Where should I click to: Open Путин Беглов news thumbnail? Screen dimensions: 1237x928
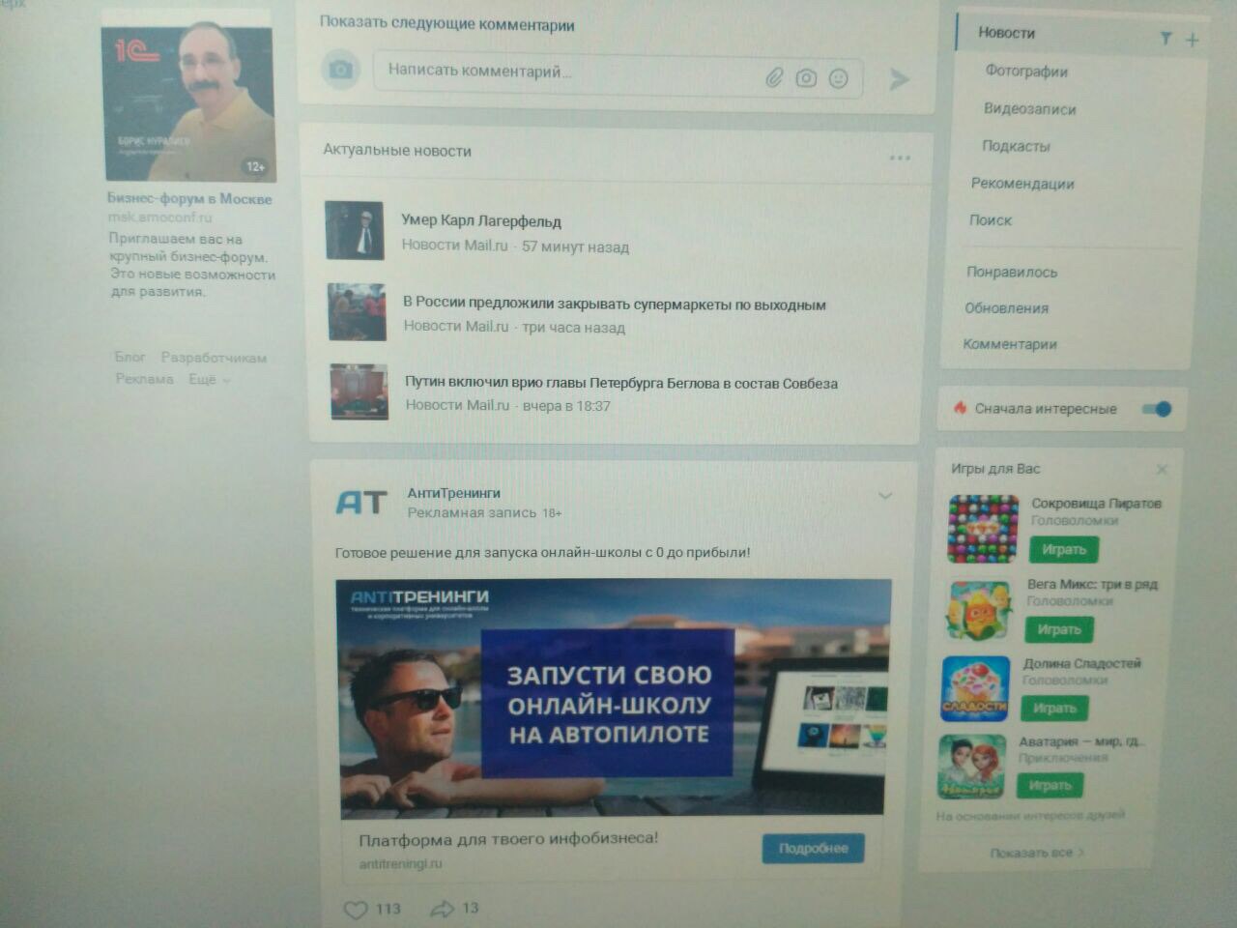tap(359, 391)
